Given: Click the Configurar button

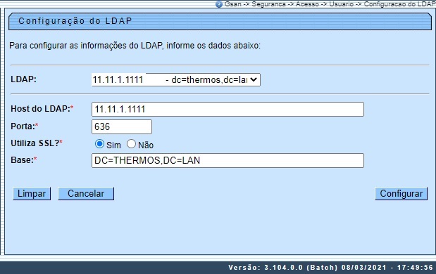Looking at the screenshot, I should coord(401,194).
